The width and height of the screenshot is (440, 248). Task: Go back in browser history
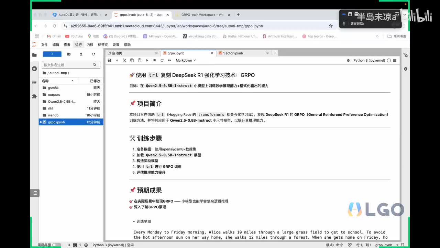point(36,26)
